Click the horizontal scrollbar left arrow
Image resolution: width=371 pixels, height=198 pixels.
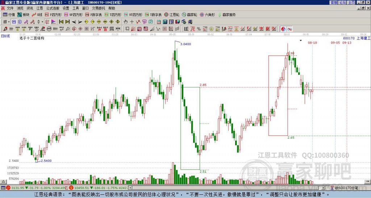(130, 188)
